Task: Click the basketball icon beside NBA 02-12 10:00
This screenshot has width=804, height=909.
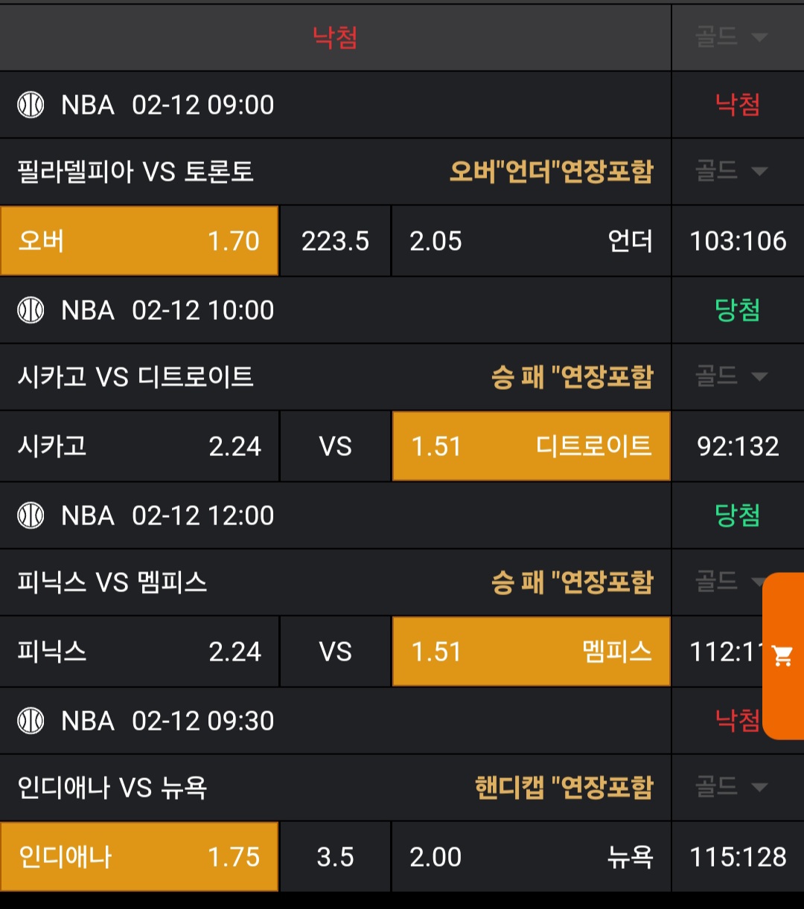Action: click(31, 310)
